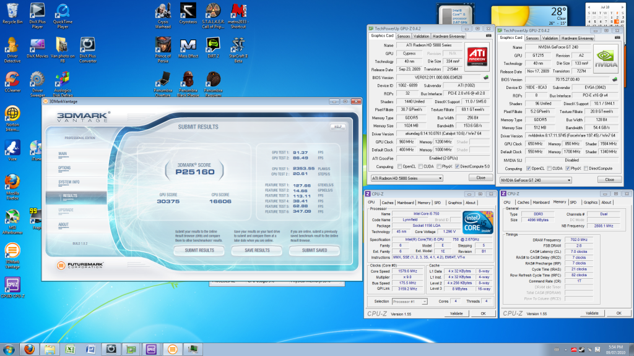Launch QuickTime Player from the desktop

tap(63, 16)
